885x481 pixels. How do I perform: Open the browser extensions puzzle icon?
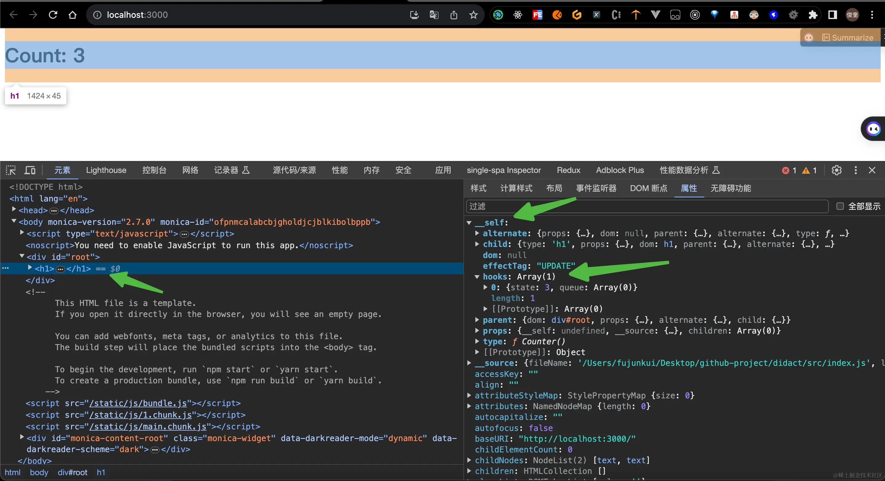coord(813,15)
